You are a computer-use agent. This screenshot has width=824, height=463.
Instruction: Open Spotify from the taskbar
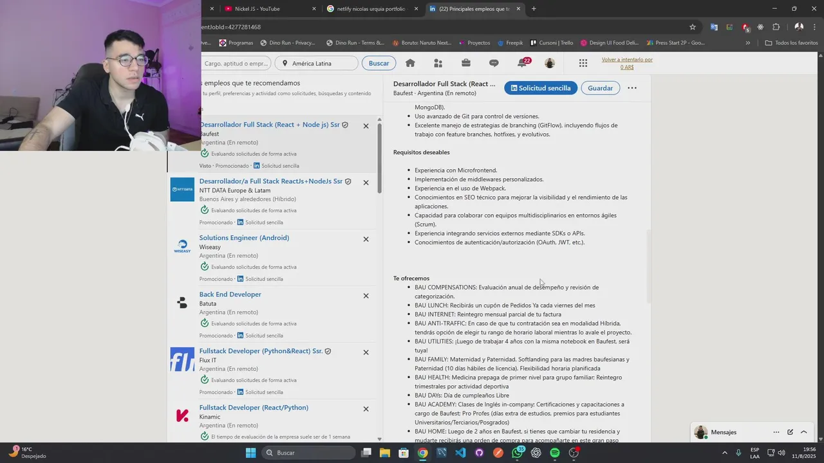click(555, 453)
